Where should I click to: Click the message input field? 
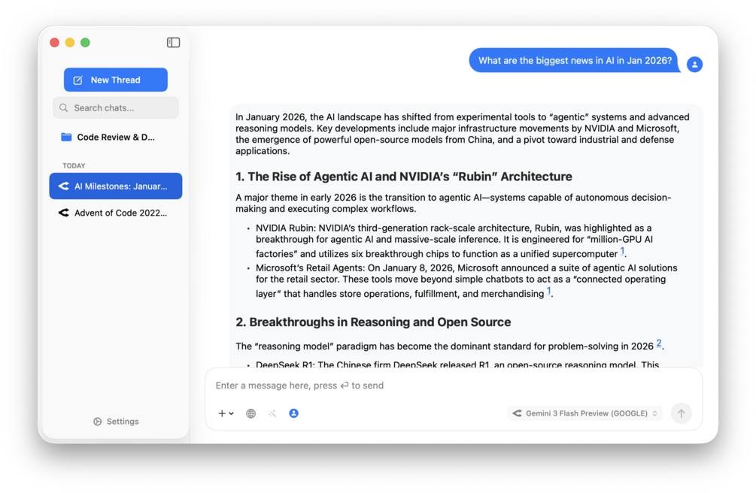click(453, 386)
